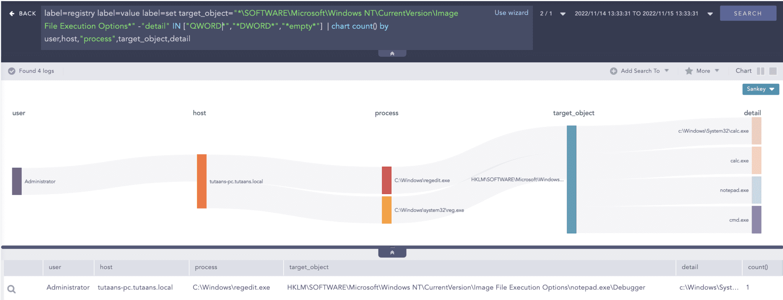The height and width of the screenshot is (300, 783).
Task: Collapse the query box with the chevron
Action: [x=392, y=54]
